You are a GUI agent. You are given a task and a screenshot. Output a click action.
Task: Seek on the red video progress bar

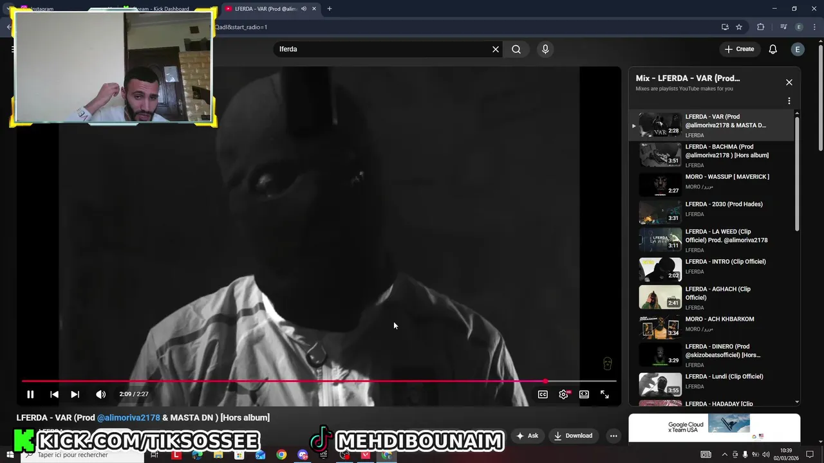pyautogui.click(x=319, y=381)
